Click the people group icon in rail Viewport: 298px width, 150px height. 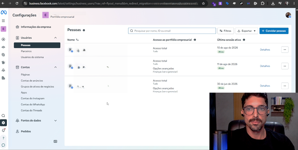(3, 47)
